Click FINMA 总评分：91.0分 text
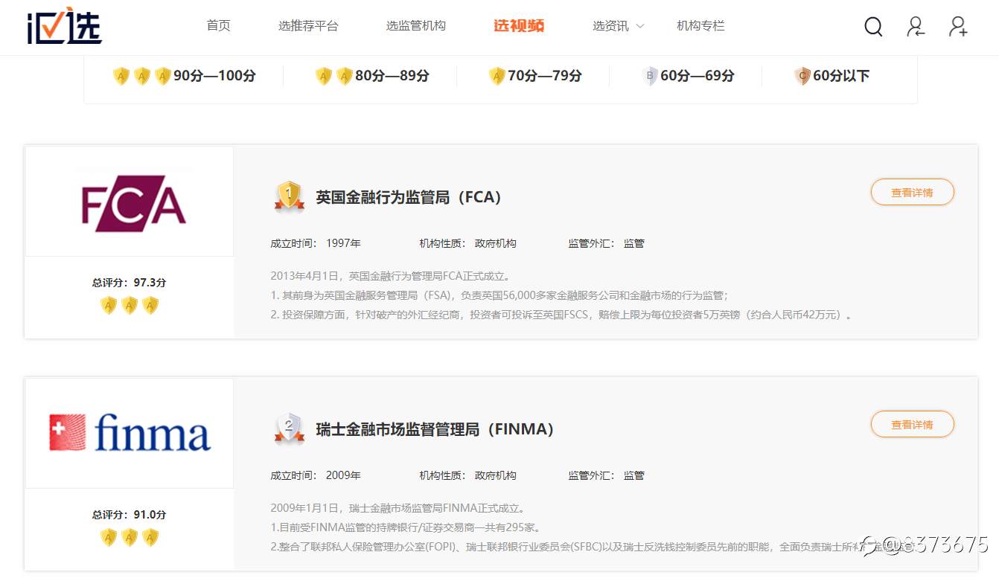Viewport: 999px width, 578px height. pos(130,515)
